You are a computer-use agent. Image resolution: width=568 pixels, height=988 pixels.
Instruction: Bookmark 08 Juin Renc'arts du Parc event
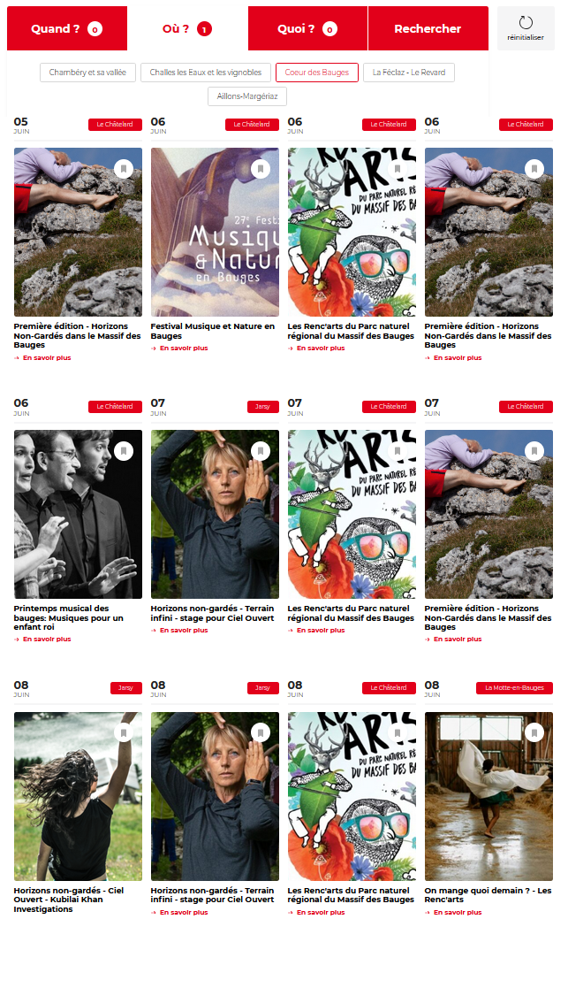point(397,732)
